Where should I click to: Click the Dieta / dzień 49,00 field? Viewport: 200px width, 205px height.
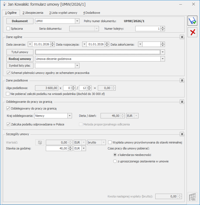click(x=111, y=116)
